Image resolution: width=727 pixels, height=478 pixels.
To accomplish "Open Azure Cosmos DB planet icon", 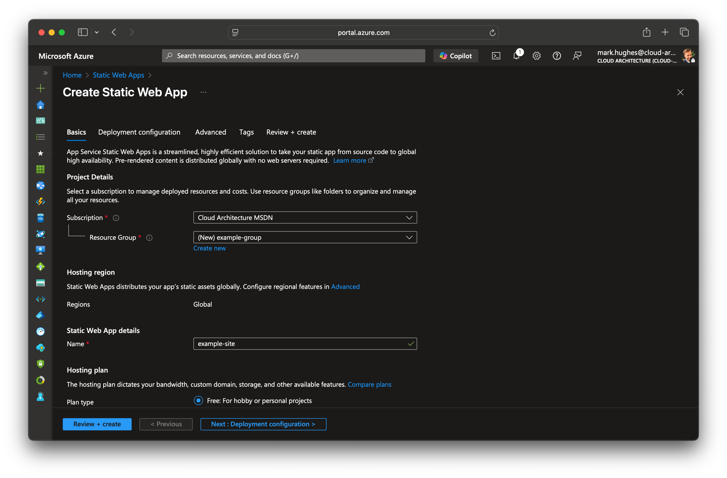I will click(40, 234).
